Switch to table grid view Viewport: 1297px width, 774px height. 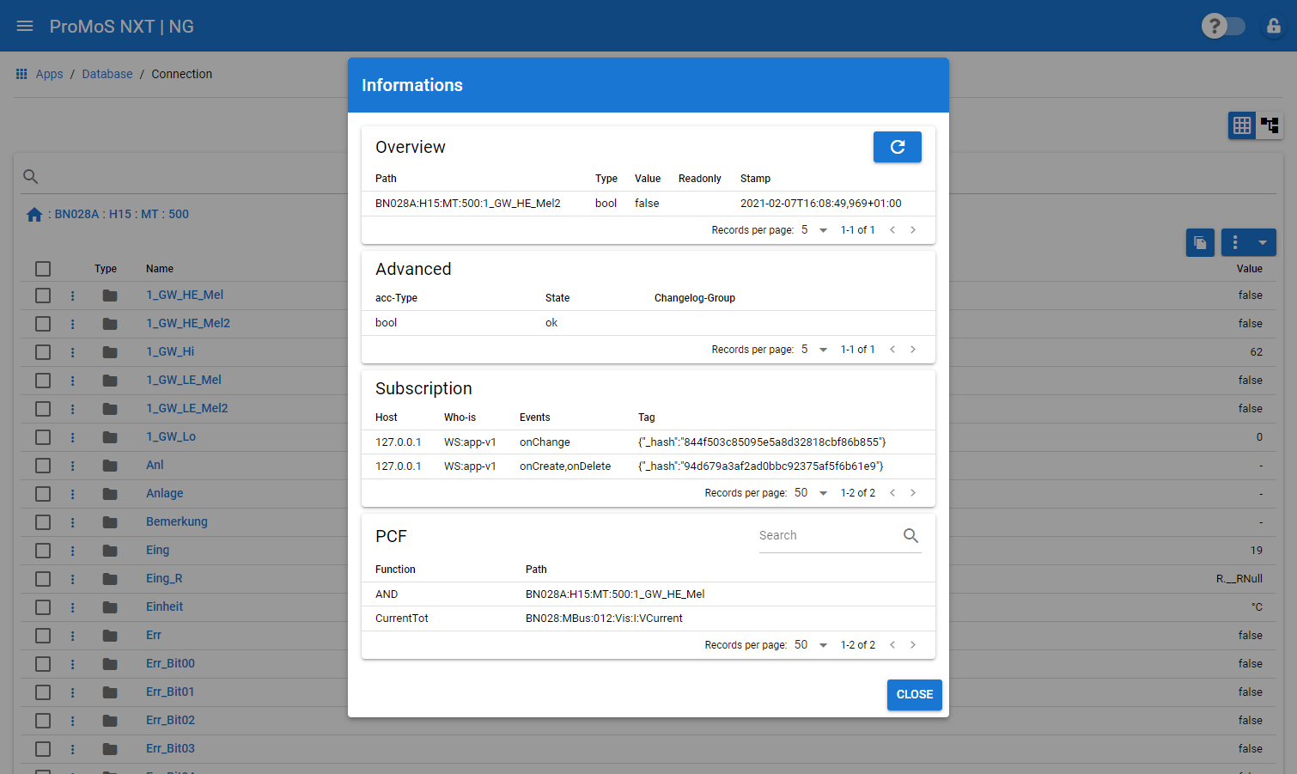coord(1242,125)
